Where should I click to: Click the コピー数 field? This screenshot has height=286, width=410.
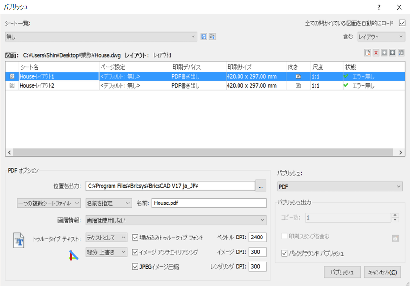[x=348, y=218]
